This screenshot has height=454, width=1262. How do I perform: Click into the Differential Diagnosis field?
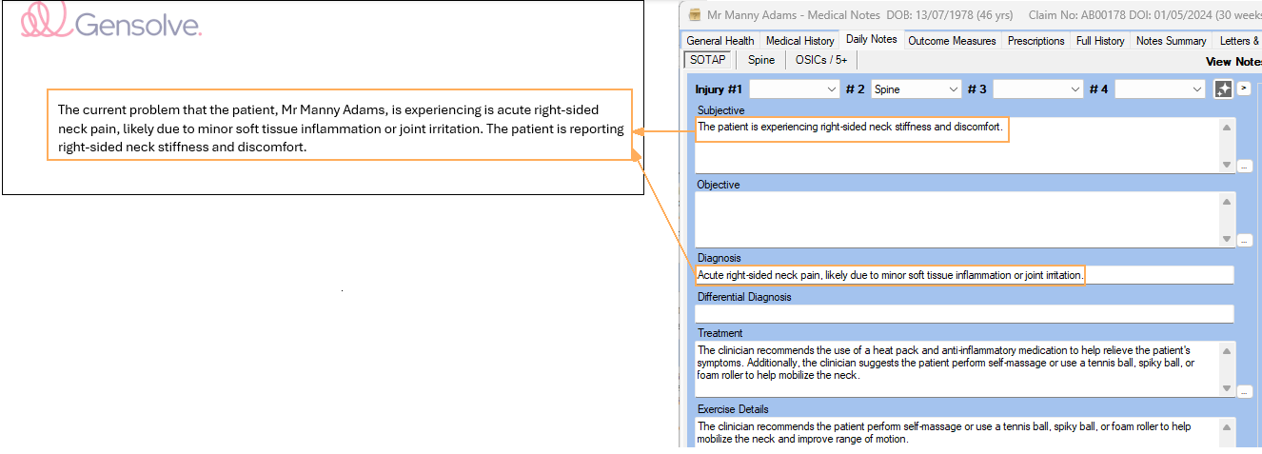coord(963,313)
